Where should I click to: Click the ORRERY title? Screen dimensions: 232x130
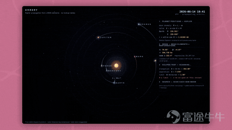[x=31, y=10]
